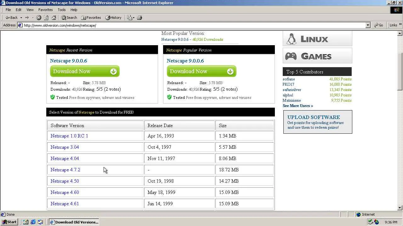Viewport: 403px width, 226px height.
Task: Click the vertical scrollbar up arrow
Action: [400, 33]
